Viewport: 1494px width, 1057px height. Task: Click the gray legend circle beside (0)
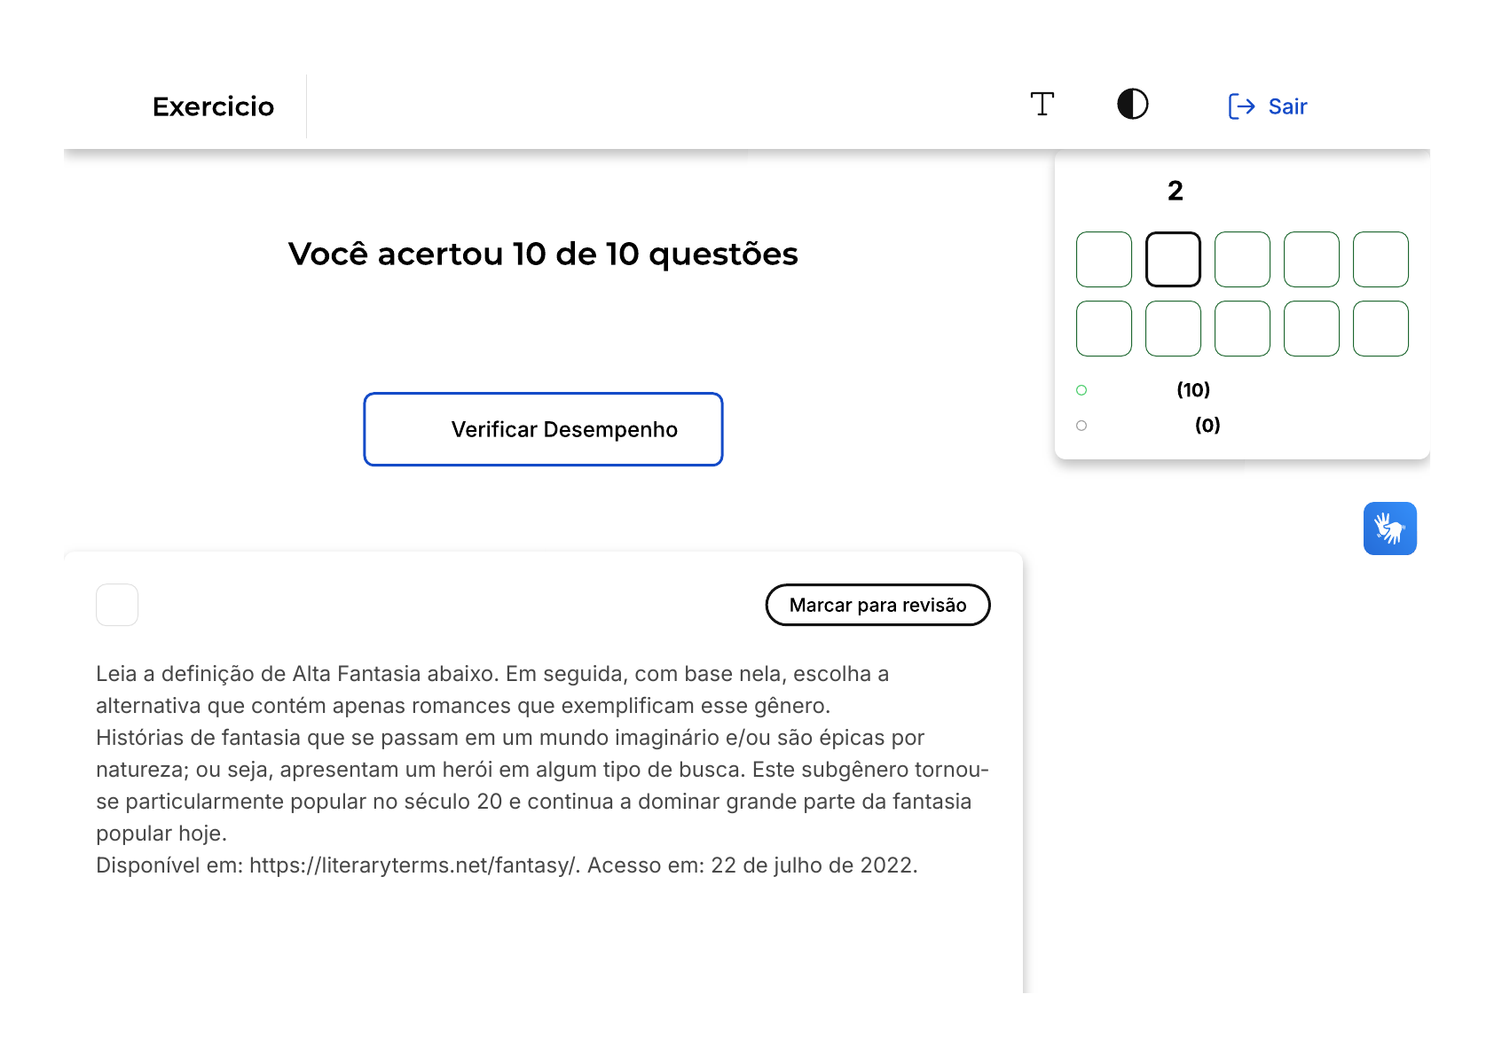click(1081, 426)
